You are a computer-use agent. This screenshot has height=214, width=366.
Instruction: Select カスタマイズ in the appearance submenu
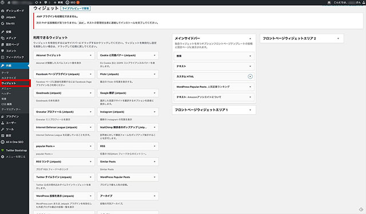[9, 78]
